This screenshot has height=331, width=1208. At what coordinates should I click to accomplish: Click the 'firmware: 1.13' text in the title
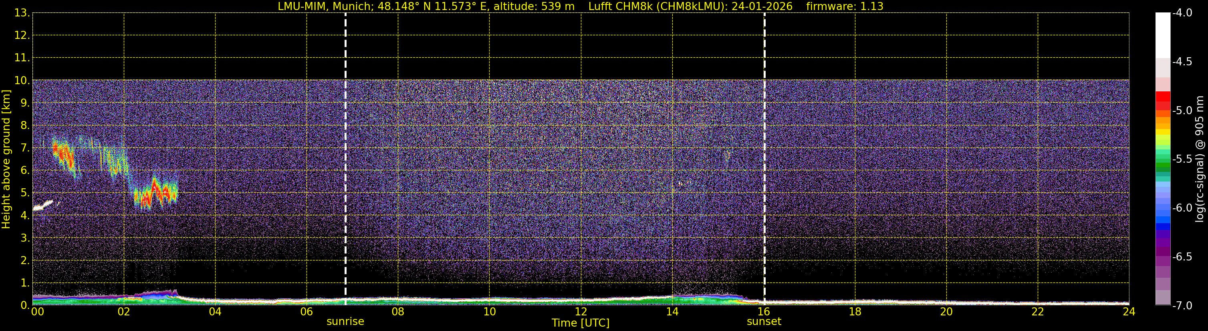(845, 6)
